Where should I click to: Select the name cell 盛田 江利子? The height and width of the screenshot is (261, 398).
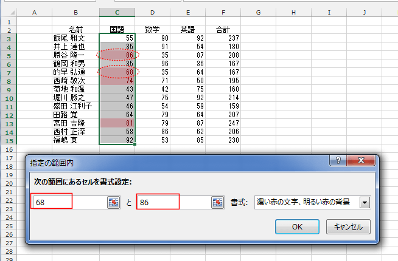point(75,106)
